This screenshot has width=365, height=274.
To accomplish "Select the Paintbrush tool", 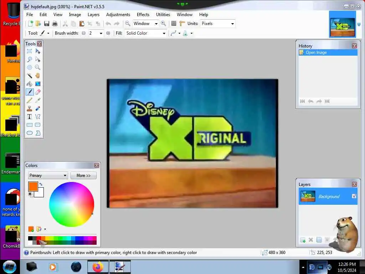I will [30, 92].
